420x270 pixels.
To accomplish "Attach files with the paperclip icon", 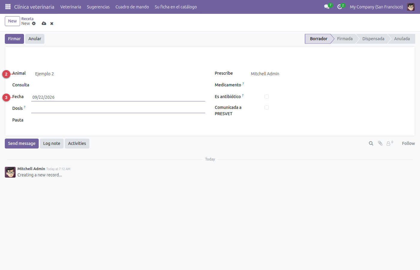I will click(x=380, y=143).
